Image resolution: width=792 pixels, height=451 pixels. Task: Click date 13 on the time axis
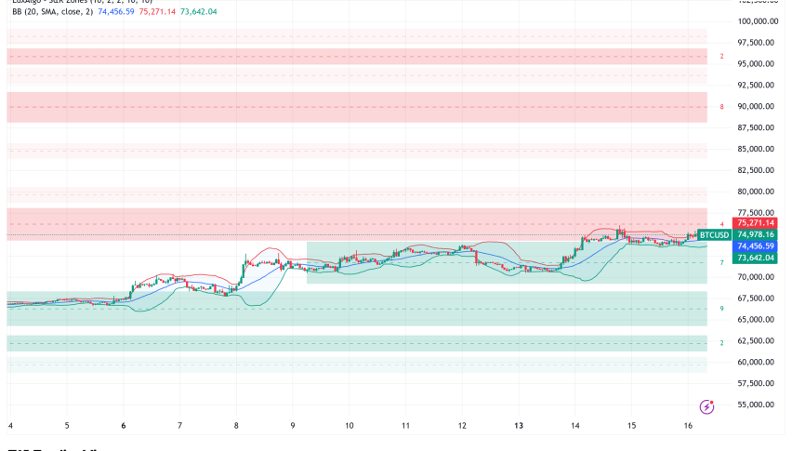(519, 425)
